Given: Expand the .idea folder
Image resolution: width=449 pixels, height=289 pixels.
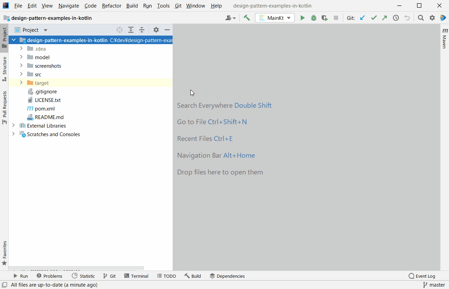Looking at the screenshot, I should coord(21,49).
